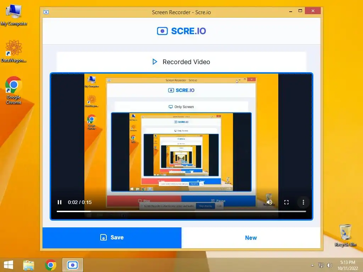Open the network tray icon
363x272 pixels.
pos(321,265)
